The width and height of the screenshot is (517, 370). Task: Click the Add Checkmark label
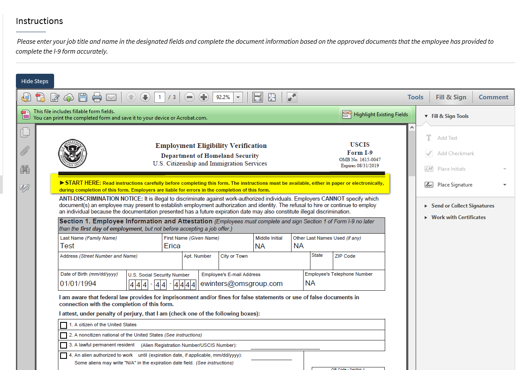[456, 153]
